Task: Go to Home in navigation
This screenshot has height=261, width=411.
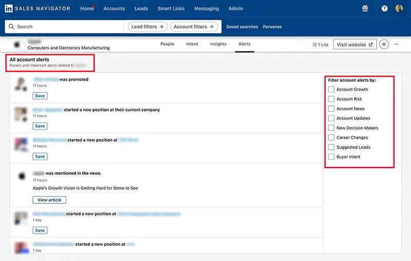Action: [87, 8]
